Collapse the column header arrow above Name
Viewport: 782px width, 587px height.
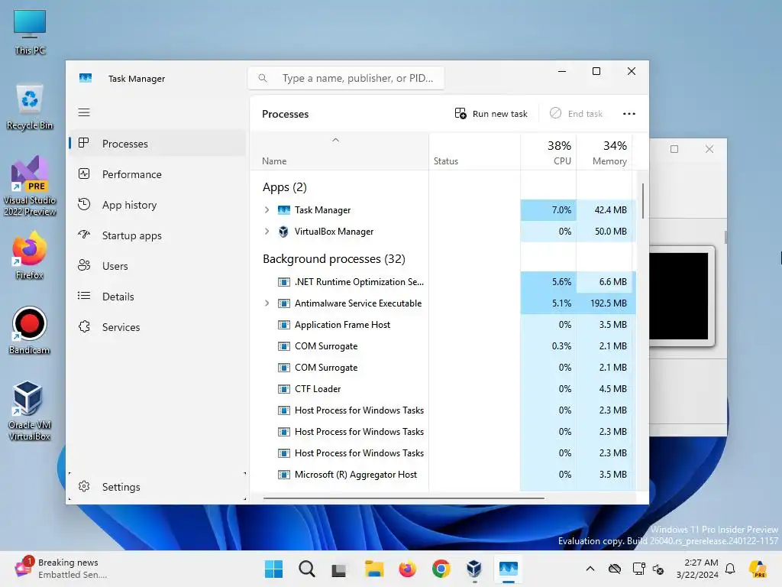(x=336, y=140)
